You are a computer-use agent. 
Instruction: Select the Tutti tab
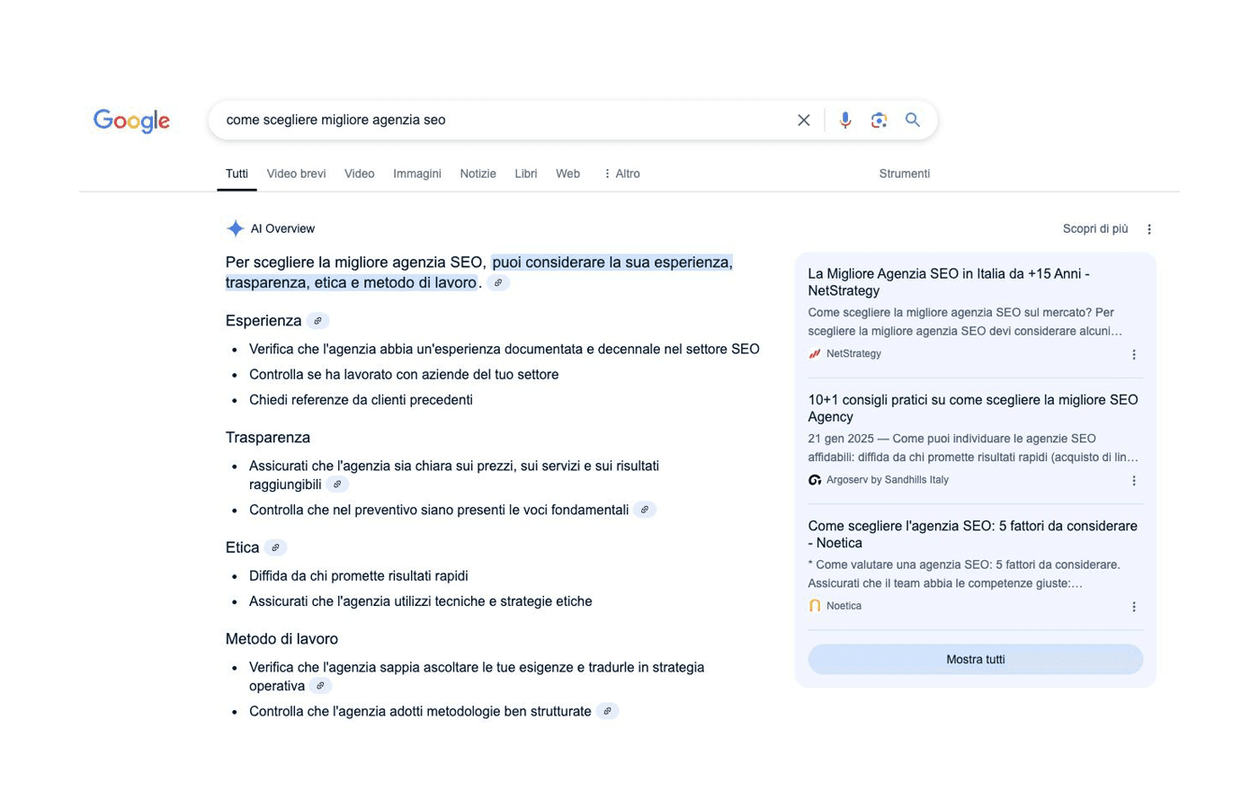click(237, 173)
